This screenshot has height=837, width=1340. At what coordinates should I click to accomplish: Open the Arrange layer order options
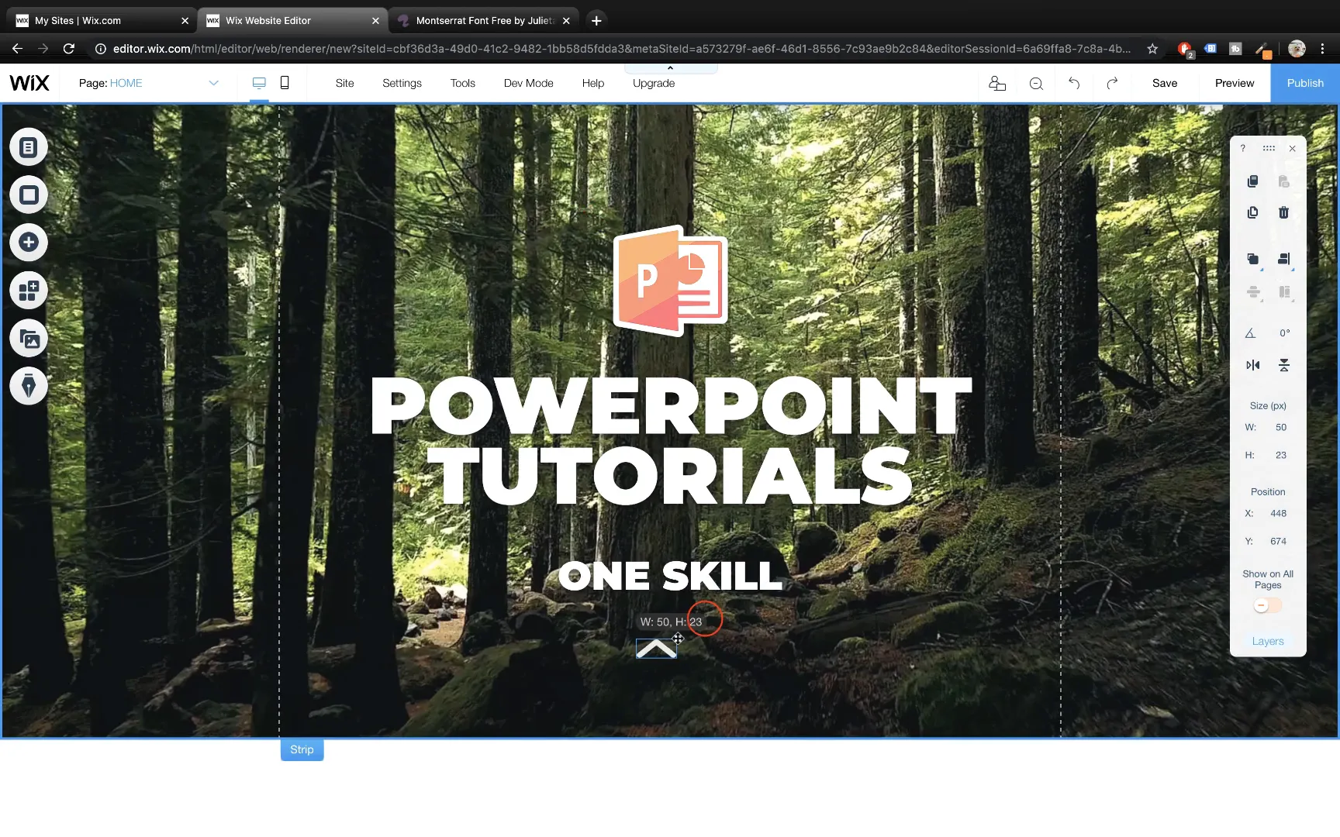(x=1253, y=259)
